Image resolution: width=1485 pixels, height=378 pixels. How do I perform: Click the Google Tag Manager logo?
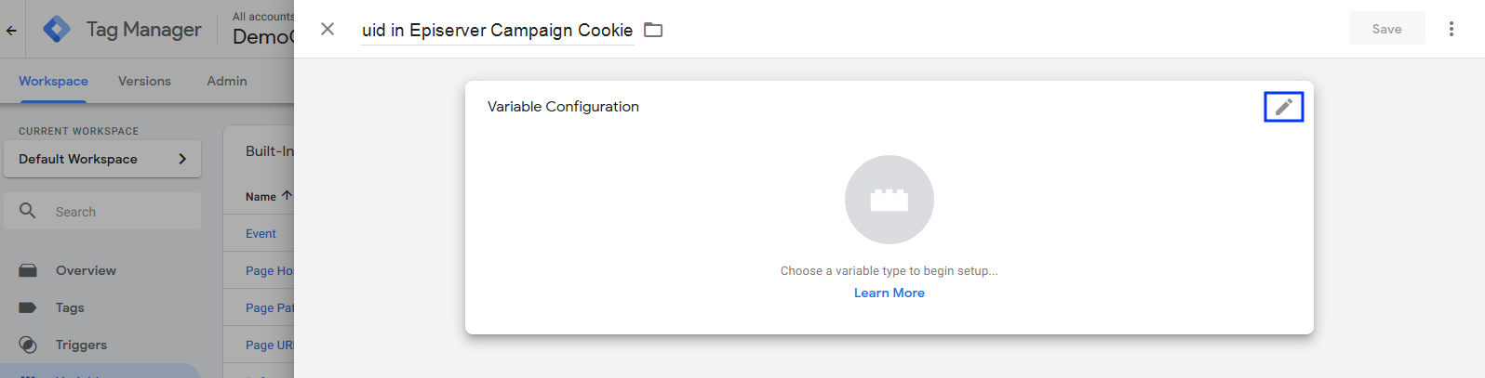(57, 30)
